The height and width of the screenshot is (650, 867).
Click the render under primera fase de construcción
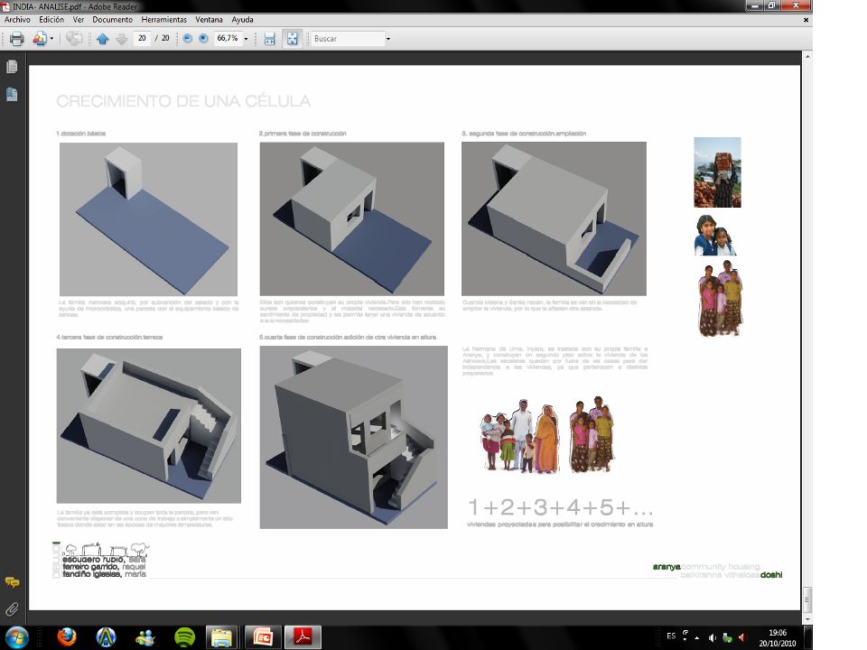point(351,218)
